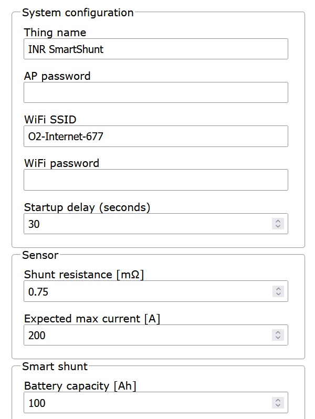Focus the Expected max current field

[147, 335]
